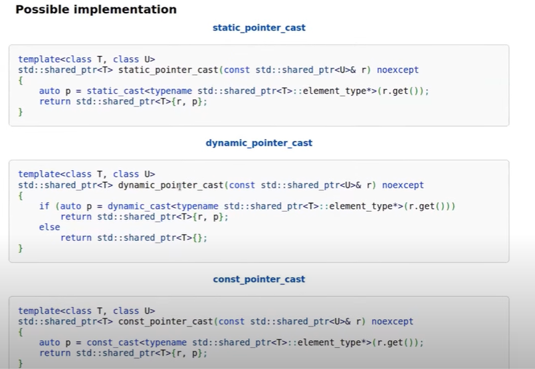This screenshot has width=535, height=369.
Task: Open std::shared_ptr<T> return type of dynamic_pointer_cast
Action: coord(65,185)
